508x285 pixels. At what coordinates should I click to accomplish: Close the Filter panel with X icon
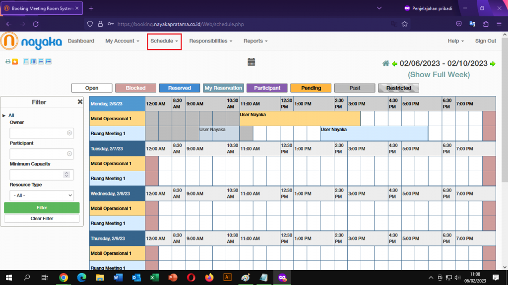click(x=80, y=102)
